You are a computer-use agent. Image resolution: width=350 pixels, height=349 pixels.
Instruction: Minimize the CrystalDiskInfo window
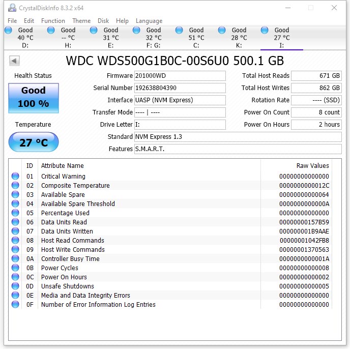tap(288, 8)
